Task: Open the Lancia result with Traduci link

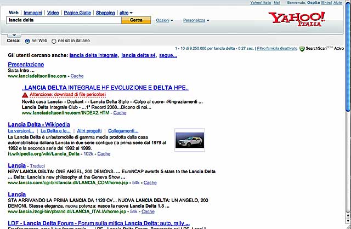Action: 17,165
